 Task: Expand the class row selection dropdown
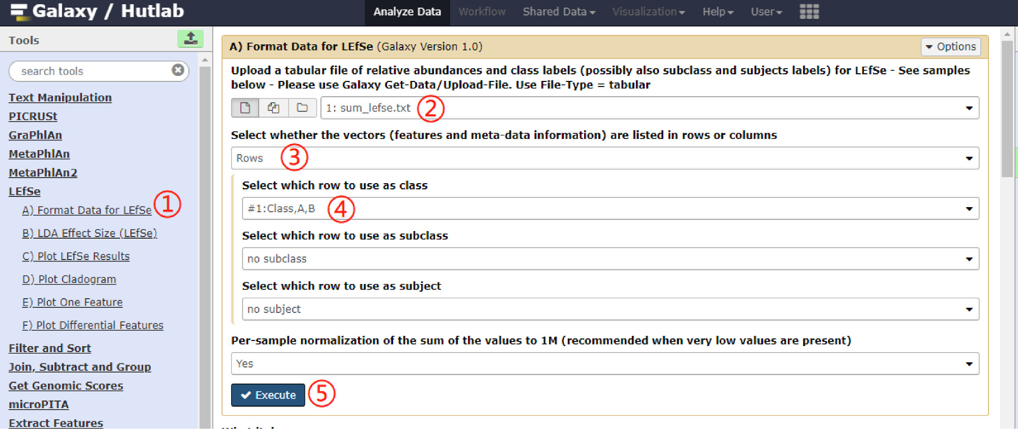610,209
